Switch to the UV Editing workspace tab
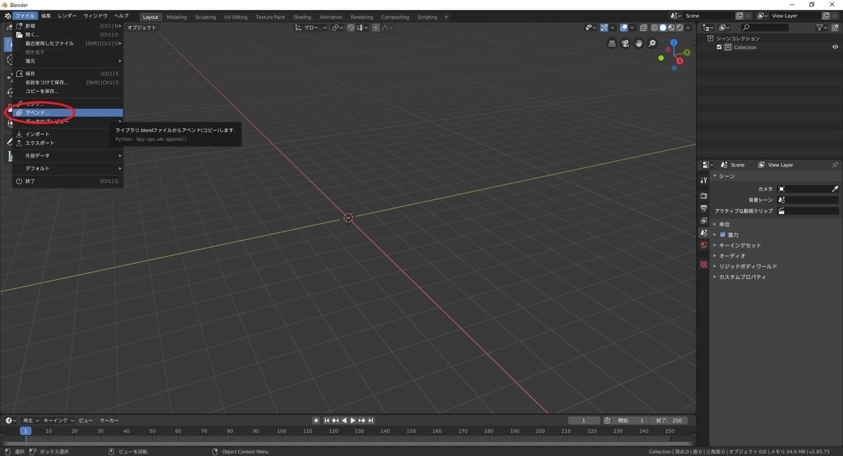This screenshot has width=843, height=456. point(236,17)
